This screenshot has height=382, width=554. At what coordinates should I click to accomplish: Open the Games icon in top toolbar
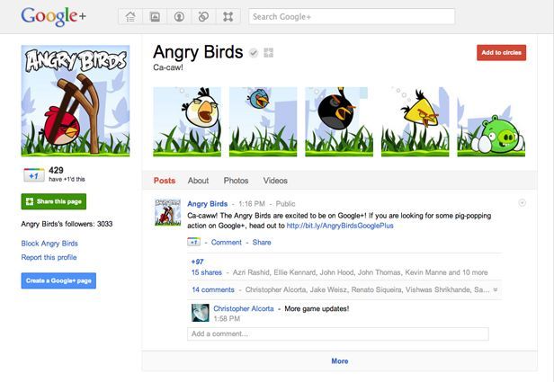pyautogui.click(x=228, y=16)
